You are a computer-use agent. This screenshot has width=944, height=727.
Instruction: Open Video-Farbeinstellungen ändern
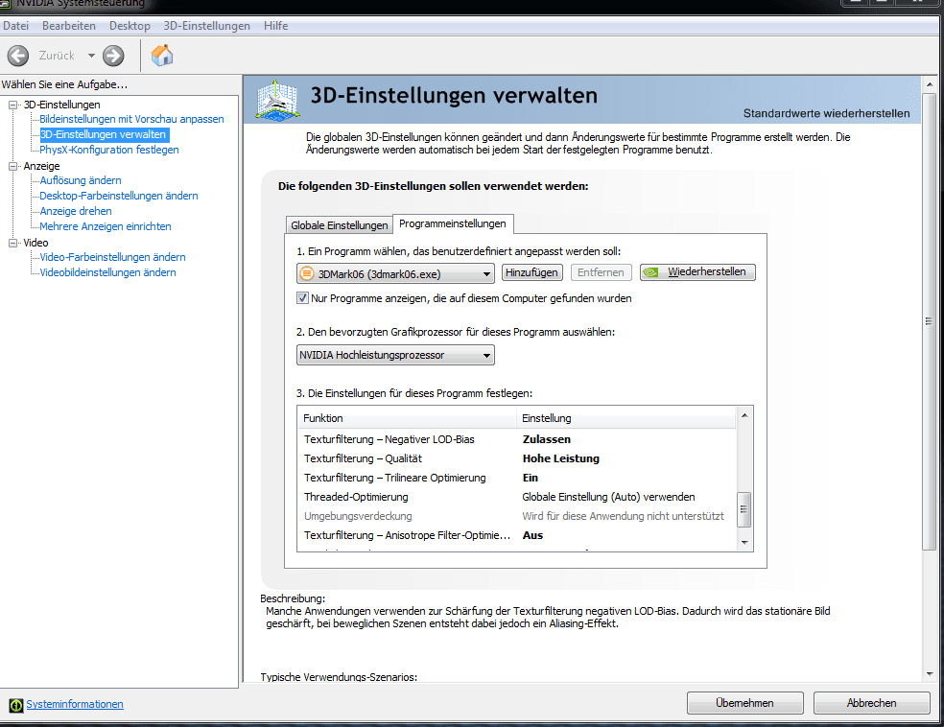pos(112,257)
